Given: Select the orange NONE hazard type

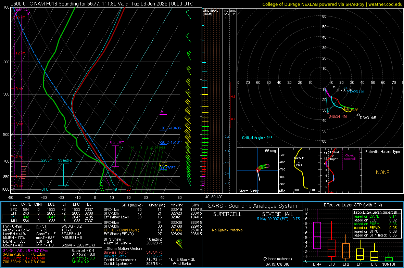Looking at the screenshot, I should [x=383, y=173].
